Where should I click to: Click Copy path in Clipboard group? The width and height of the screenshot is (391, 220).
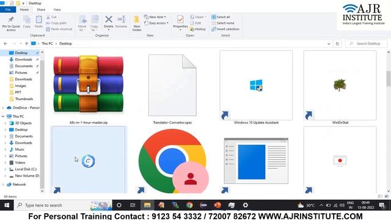click(x=56, y=23)
